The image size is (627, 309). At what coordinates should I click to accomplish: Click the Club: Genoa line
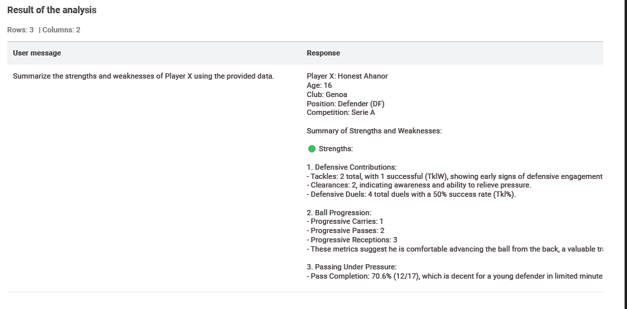(327, 94)
